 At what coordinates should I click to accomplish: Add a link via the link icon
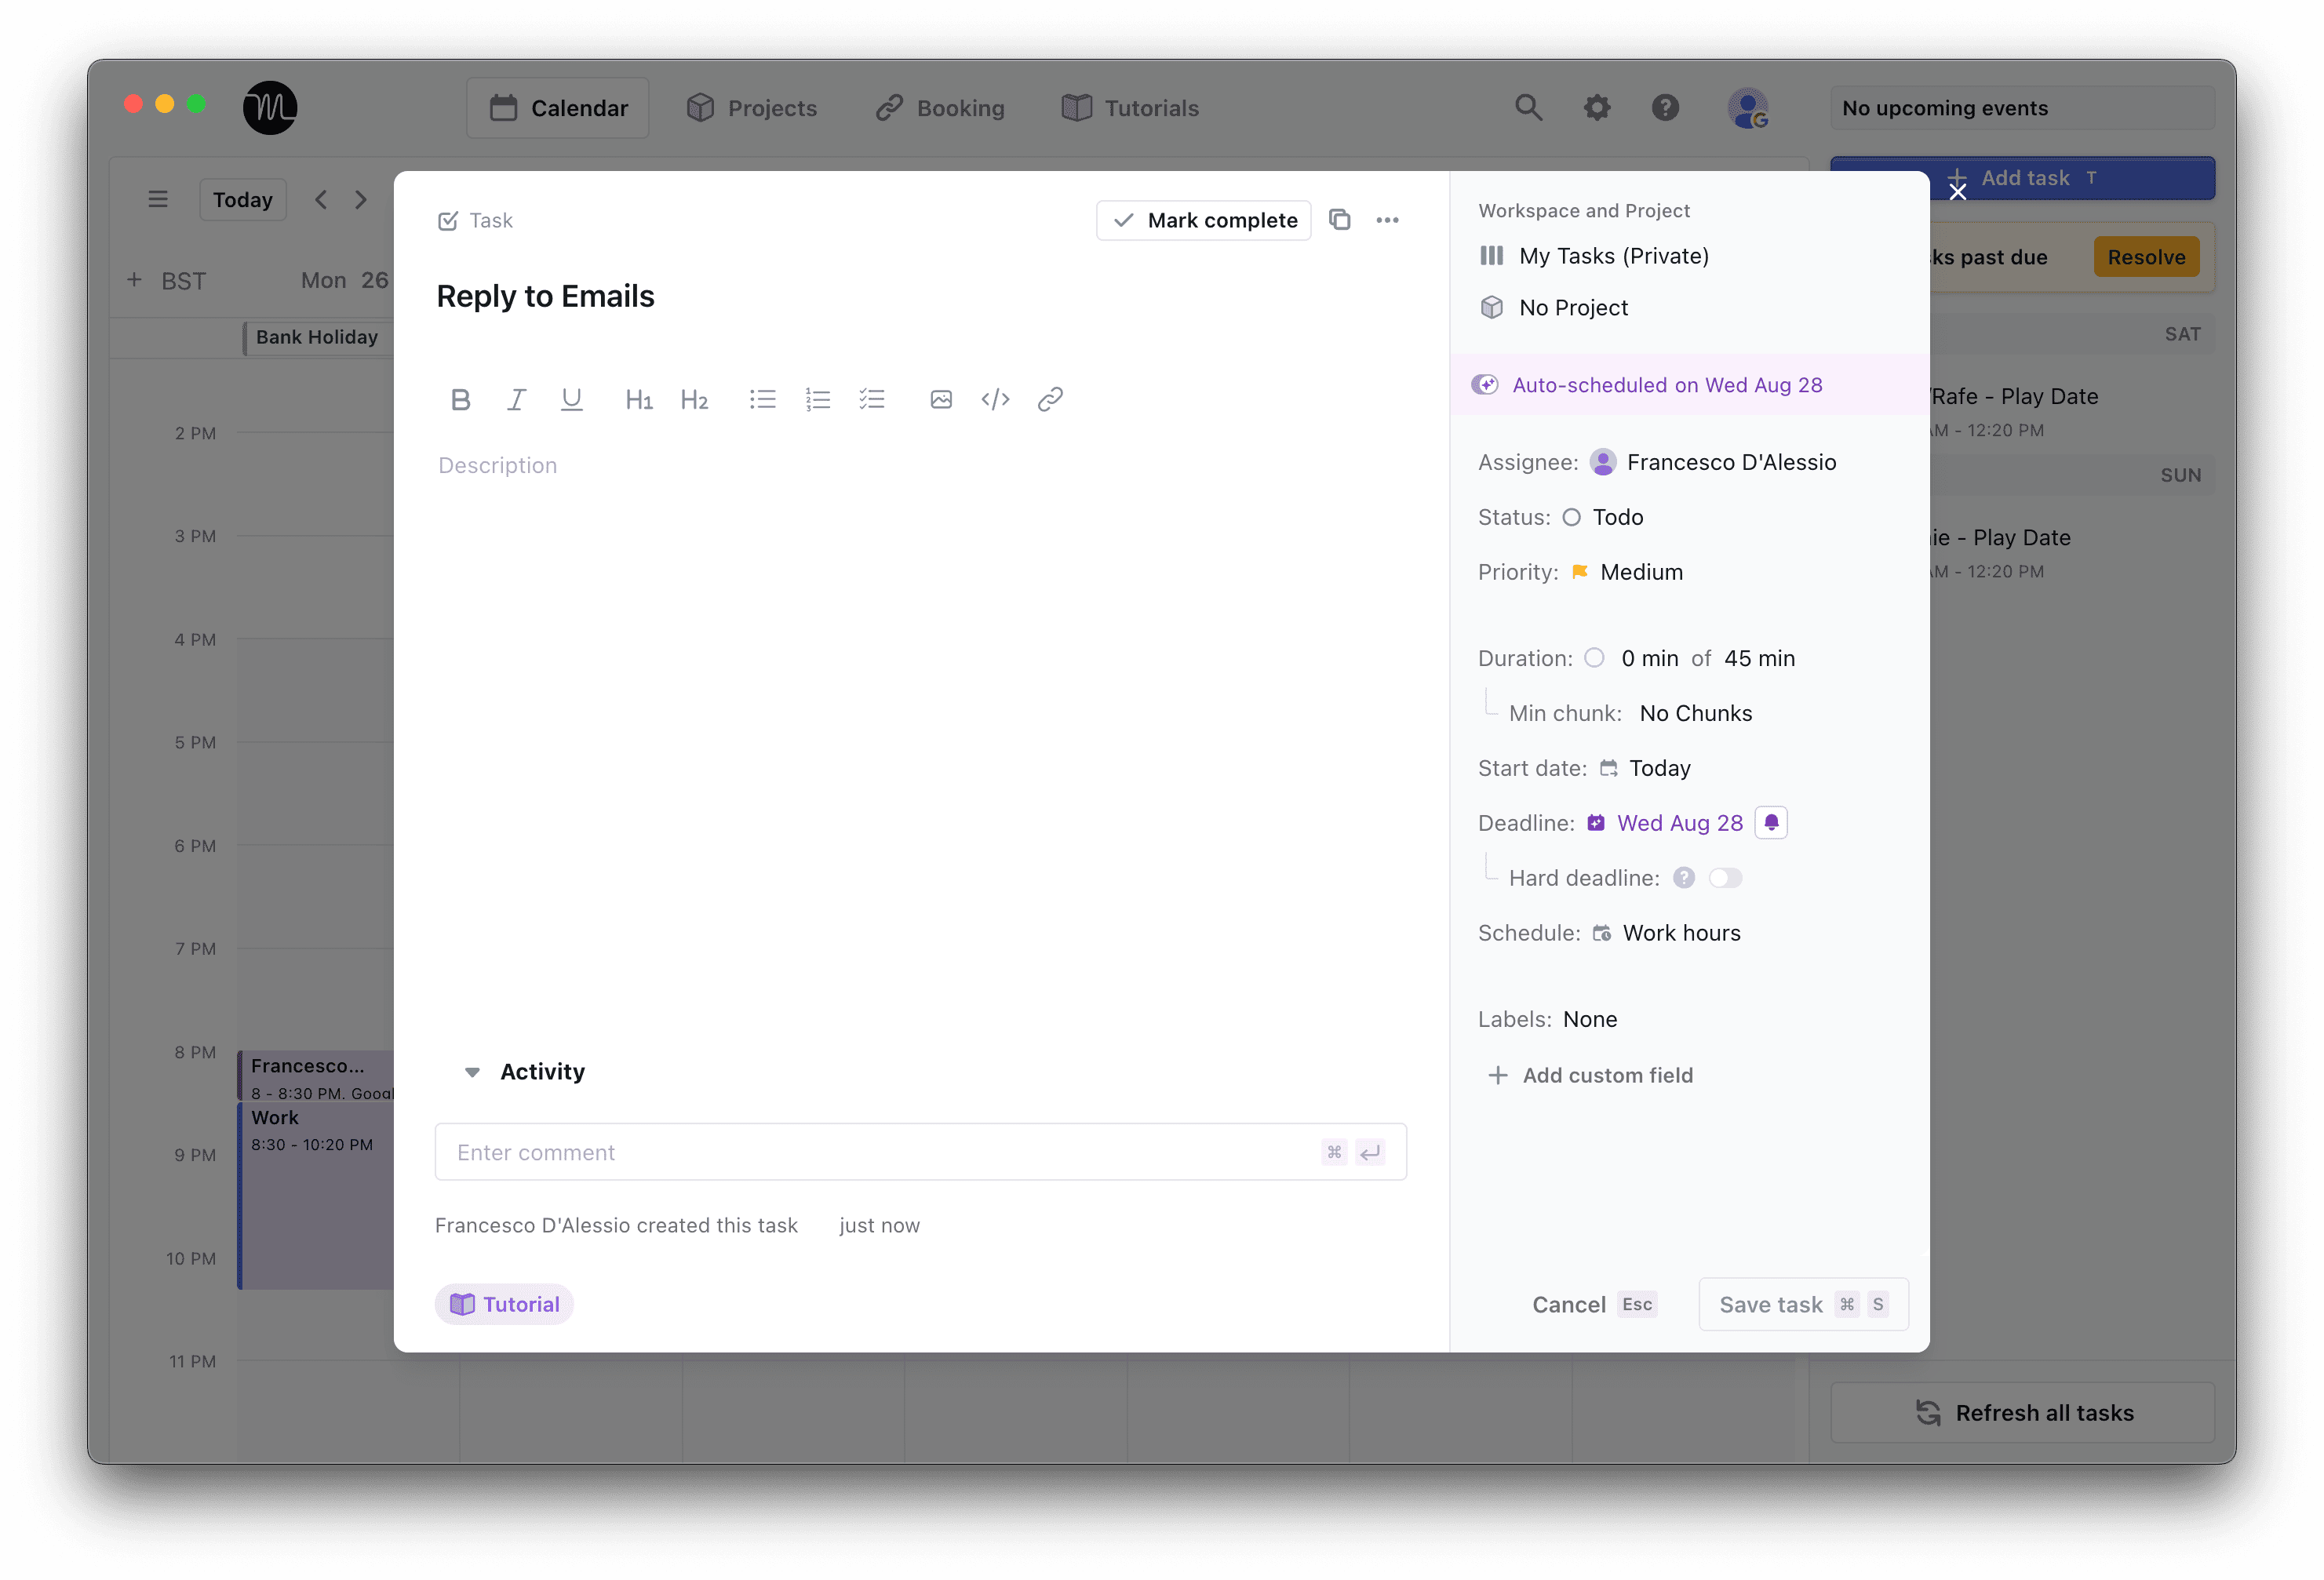coord(1049,398)
